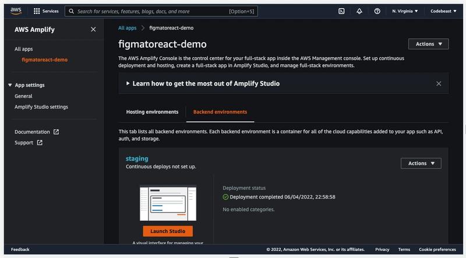Open the staging environment link

(137, 158)
